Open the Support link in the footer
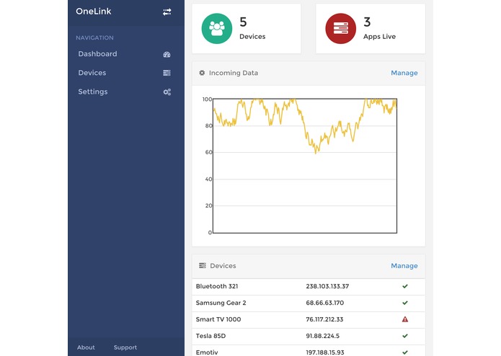This screenshot has width=501, height=356. coord(125,347)
